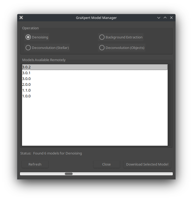Select model version 3.0.2
Image resolution: width=193 pixels, height=200 pixels.
click(95, 67)
